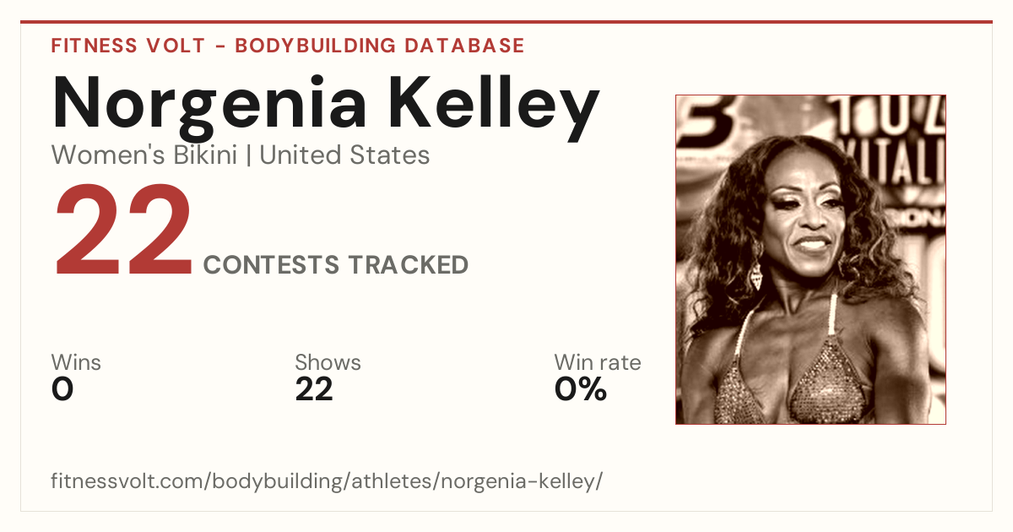Click the red top border line

coord(506,22)
